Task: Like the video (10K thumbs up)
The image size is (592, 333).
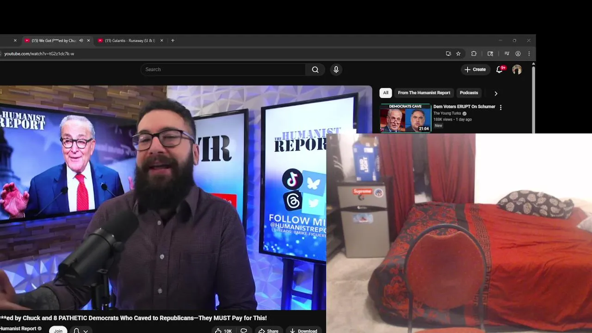Action: [223, 331]
